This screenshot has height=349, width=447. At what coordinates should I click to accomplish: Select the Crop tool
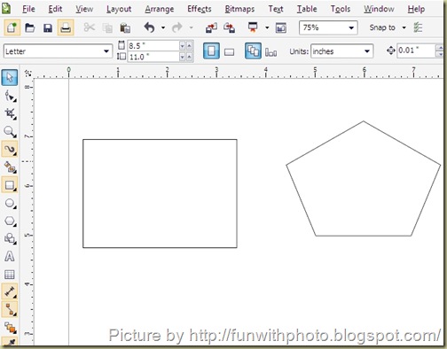(x=10, y=113)
